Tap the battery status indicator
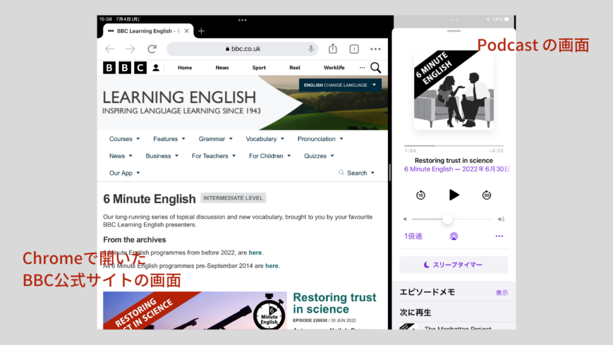 point(508,19)
